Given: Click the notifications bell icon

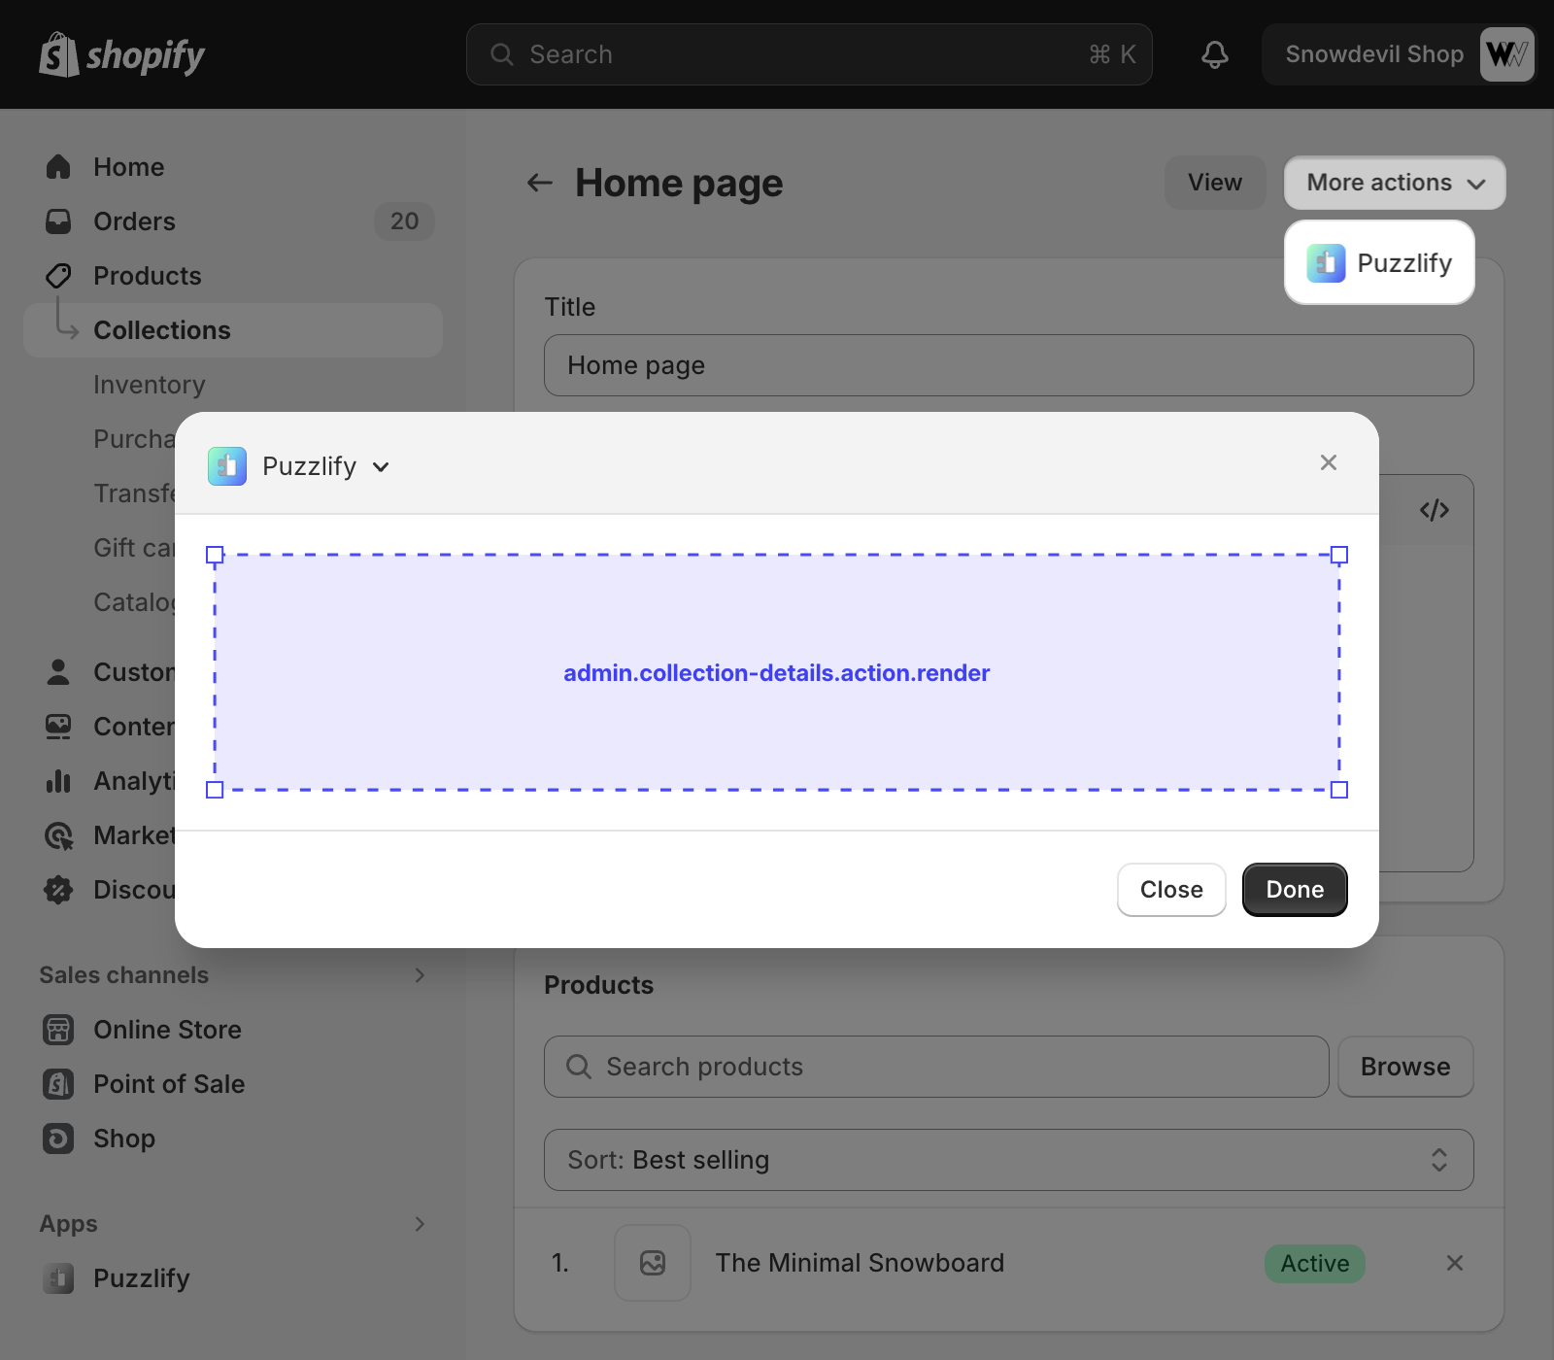Looking at the screenshot, I should pos(1214,54).
